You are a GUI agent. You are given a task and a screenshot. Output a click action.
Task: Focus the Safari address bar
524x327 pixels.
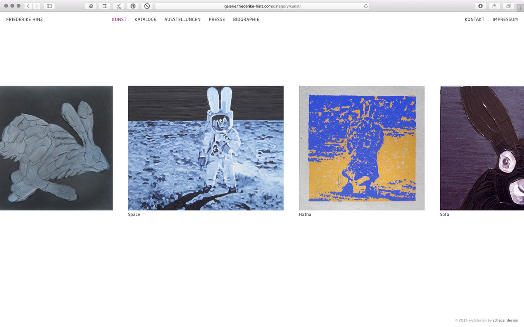[262, 6]
